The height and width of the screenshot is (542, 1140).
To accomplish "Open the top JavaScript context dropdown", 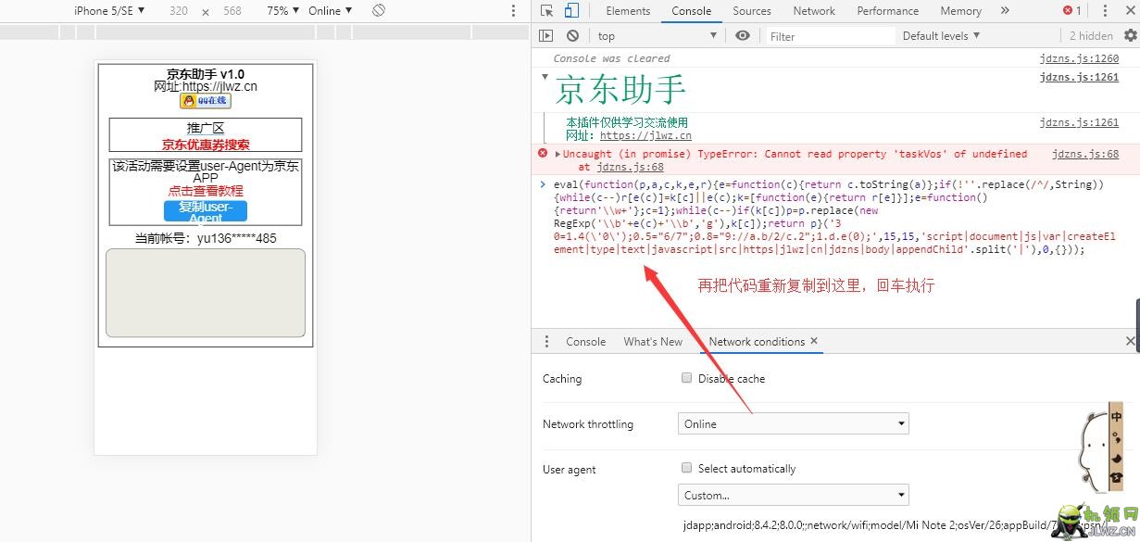I will pyautogui.click(x=657, y=36).
